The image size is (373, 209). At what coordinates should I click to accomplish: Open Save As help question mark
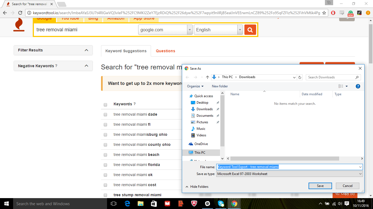click(358, 86)
